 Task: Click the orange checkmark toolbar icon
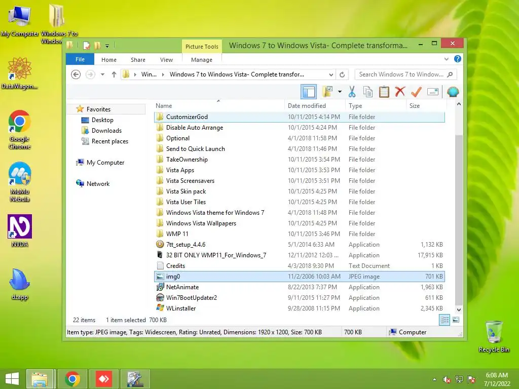(x=416, y=92)
